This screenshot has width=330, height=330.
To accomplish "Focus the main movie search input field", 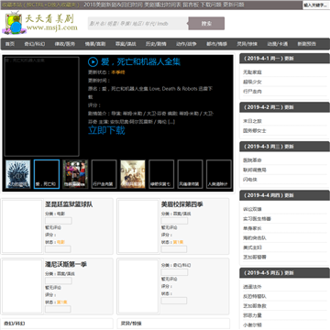I will click(x=137, y=24).
